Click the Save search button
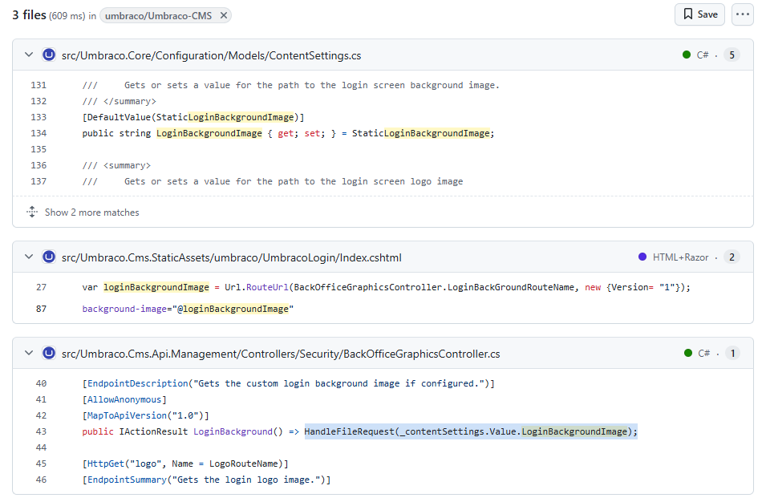762x502 pixels. tap(699, 14)
